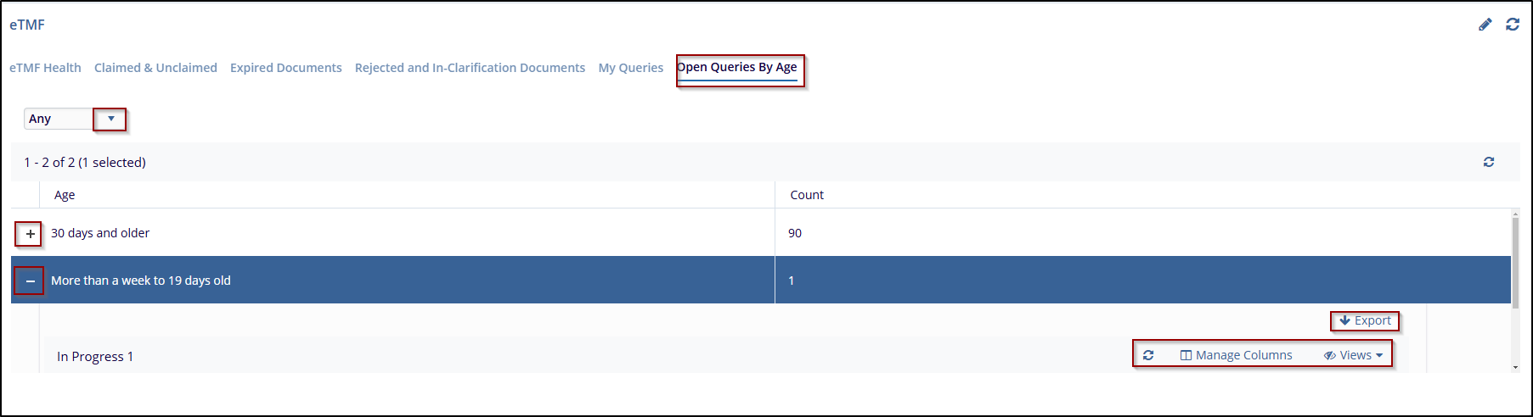The image size is (1533, 417).
Task: Select the Open Queries By Age tab
Action: tap(737, 67)
